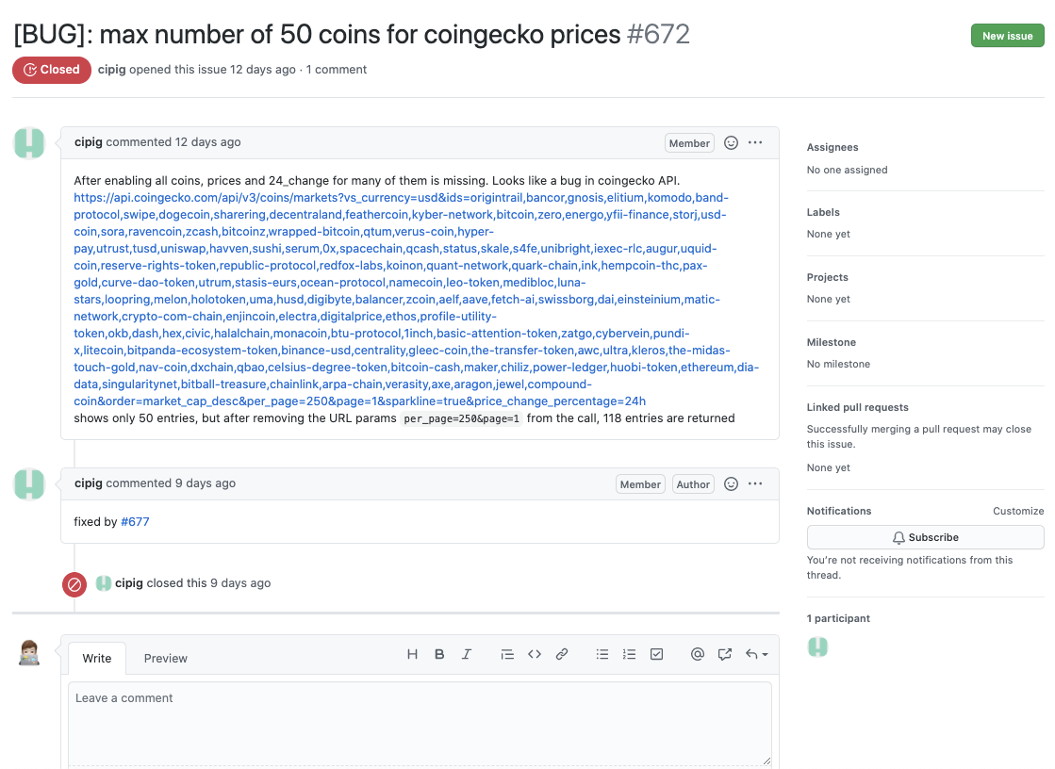Open saved replies dropdown
This screenshot has width=1055, height=769.
coord(756,654)
